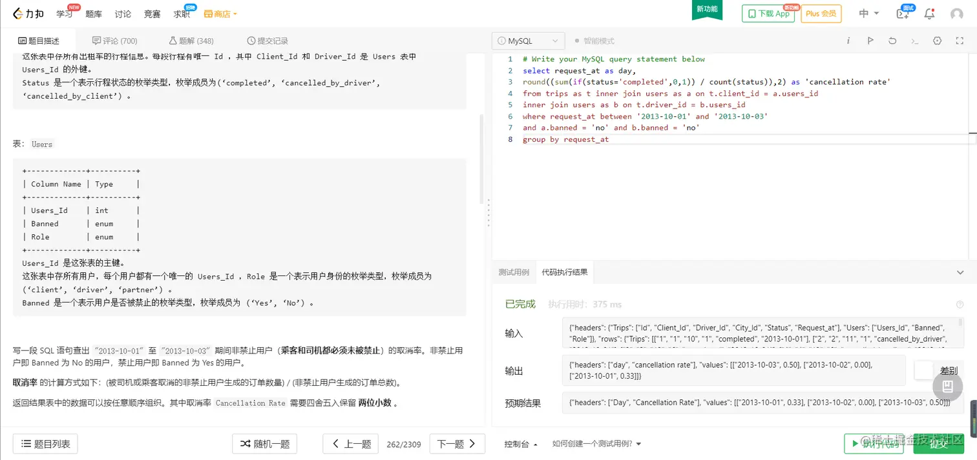The image size is (977, 460).
Task: Click the terminal console icon in editor toolbar
Action: click(x=915, y=40)
